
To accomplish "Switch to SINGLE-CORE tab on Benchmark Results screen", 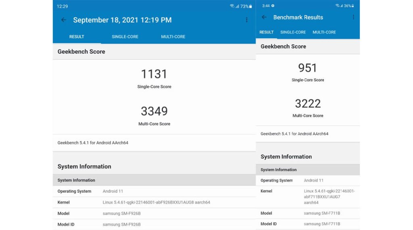I will click(293, 32).
